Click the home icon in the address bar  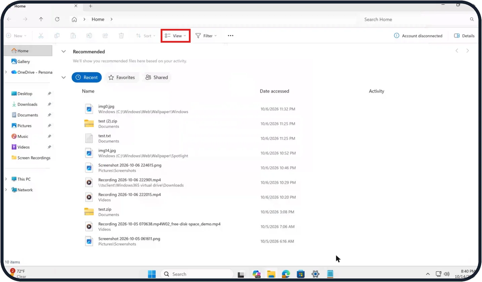tap(74, 19)
